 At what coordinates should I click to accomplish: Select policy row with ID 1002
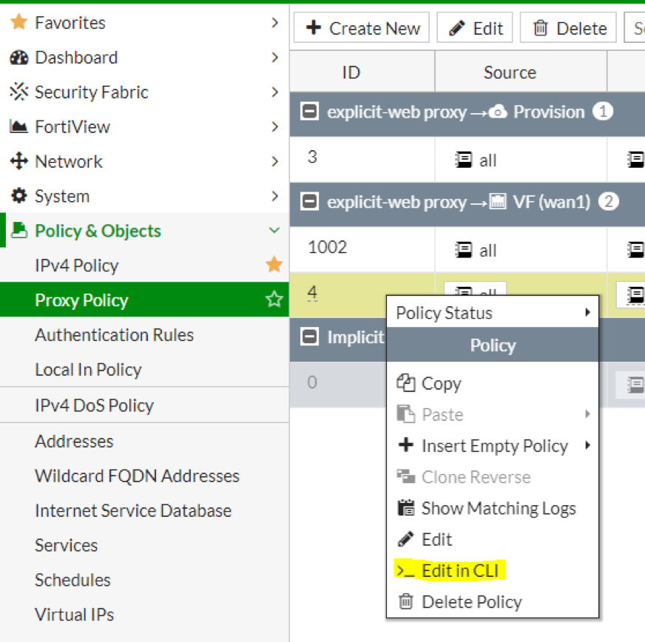[x=467, y=249]
